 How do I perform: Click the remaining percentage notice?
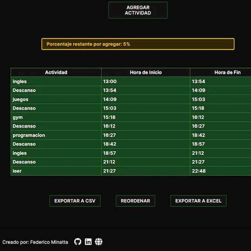[x=138, y=44]
